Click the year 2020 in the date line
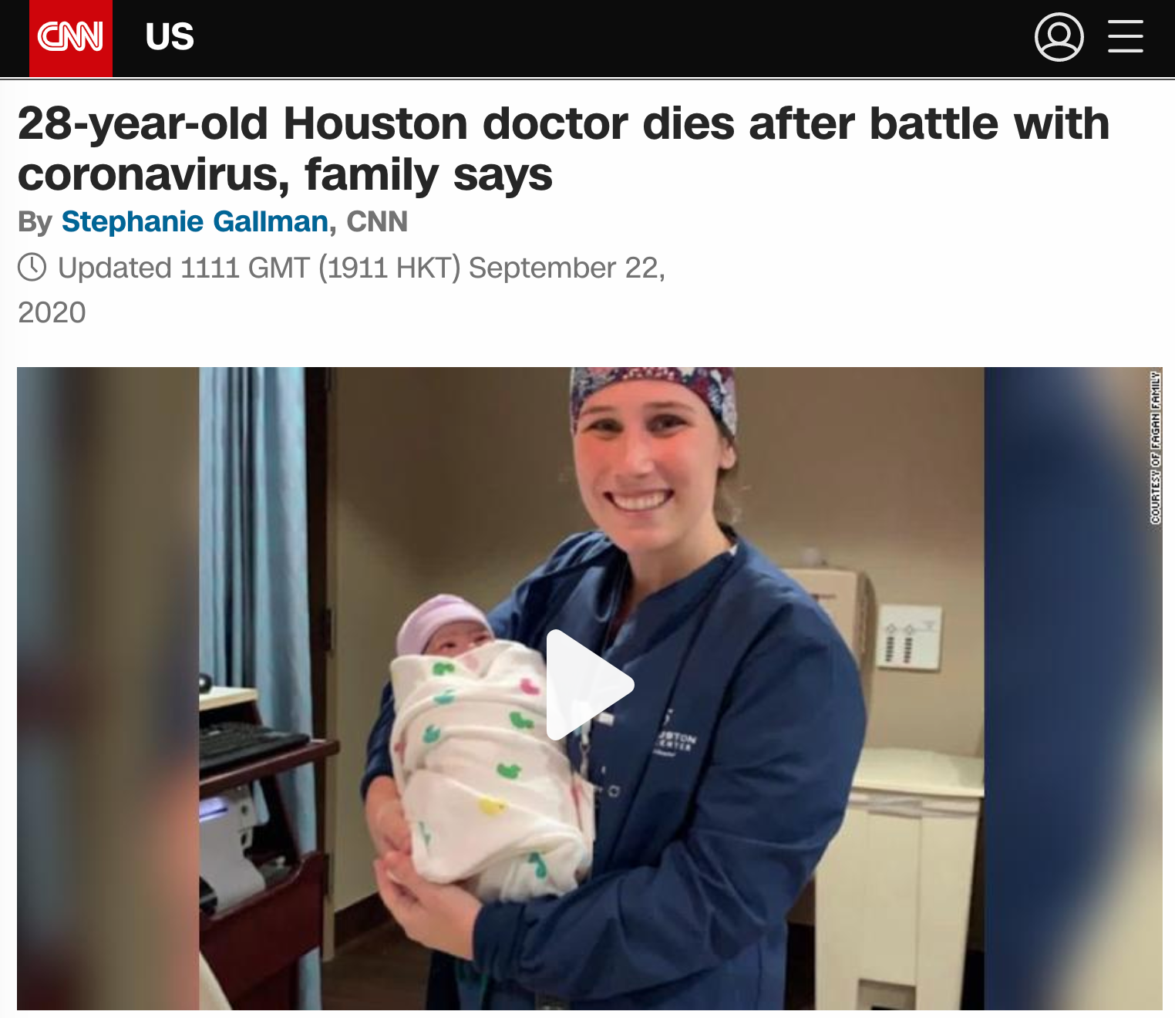The width and height of the screenshot is (1175, 1018). click(x=52, y=312)
